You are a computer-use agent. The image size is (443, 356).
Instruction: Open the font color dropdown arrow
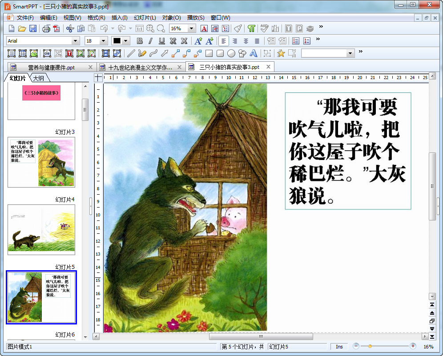tap(126, 41)
